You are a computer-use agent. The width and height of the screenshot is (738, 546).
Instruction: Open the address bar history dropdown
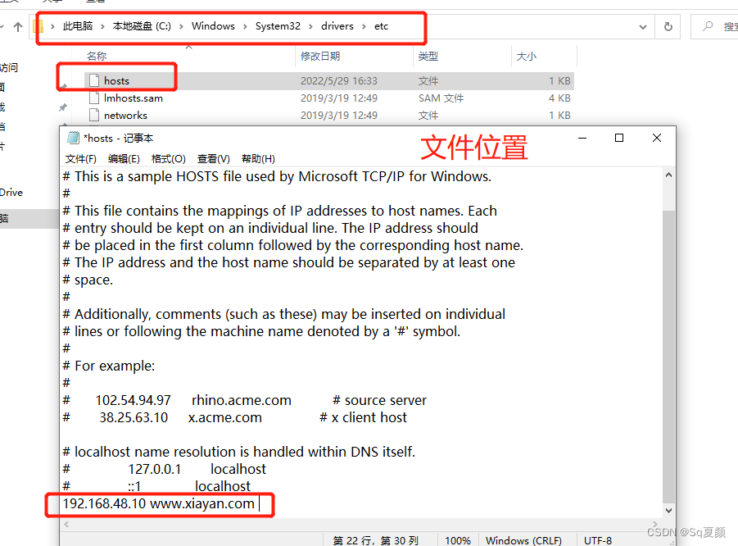pyautogui.click(x=642, y=27)
